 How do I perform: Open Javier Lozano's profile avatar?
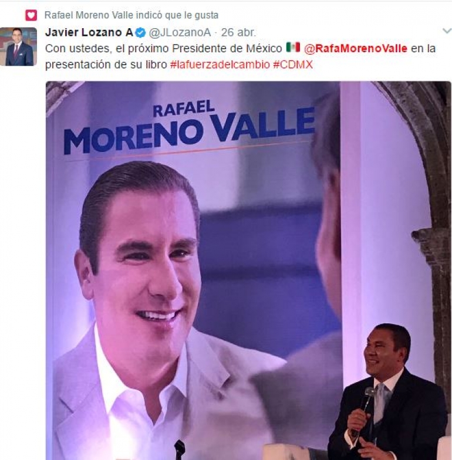pyautogui.click(x=19, y=46)
